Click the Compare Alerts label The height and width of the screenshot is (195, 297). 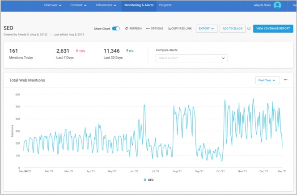click(x=166, y=50)
